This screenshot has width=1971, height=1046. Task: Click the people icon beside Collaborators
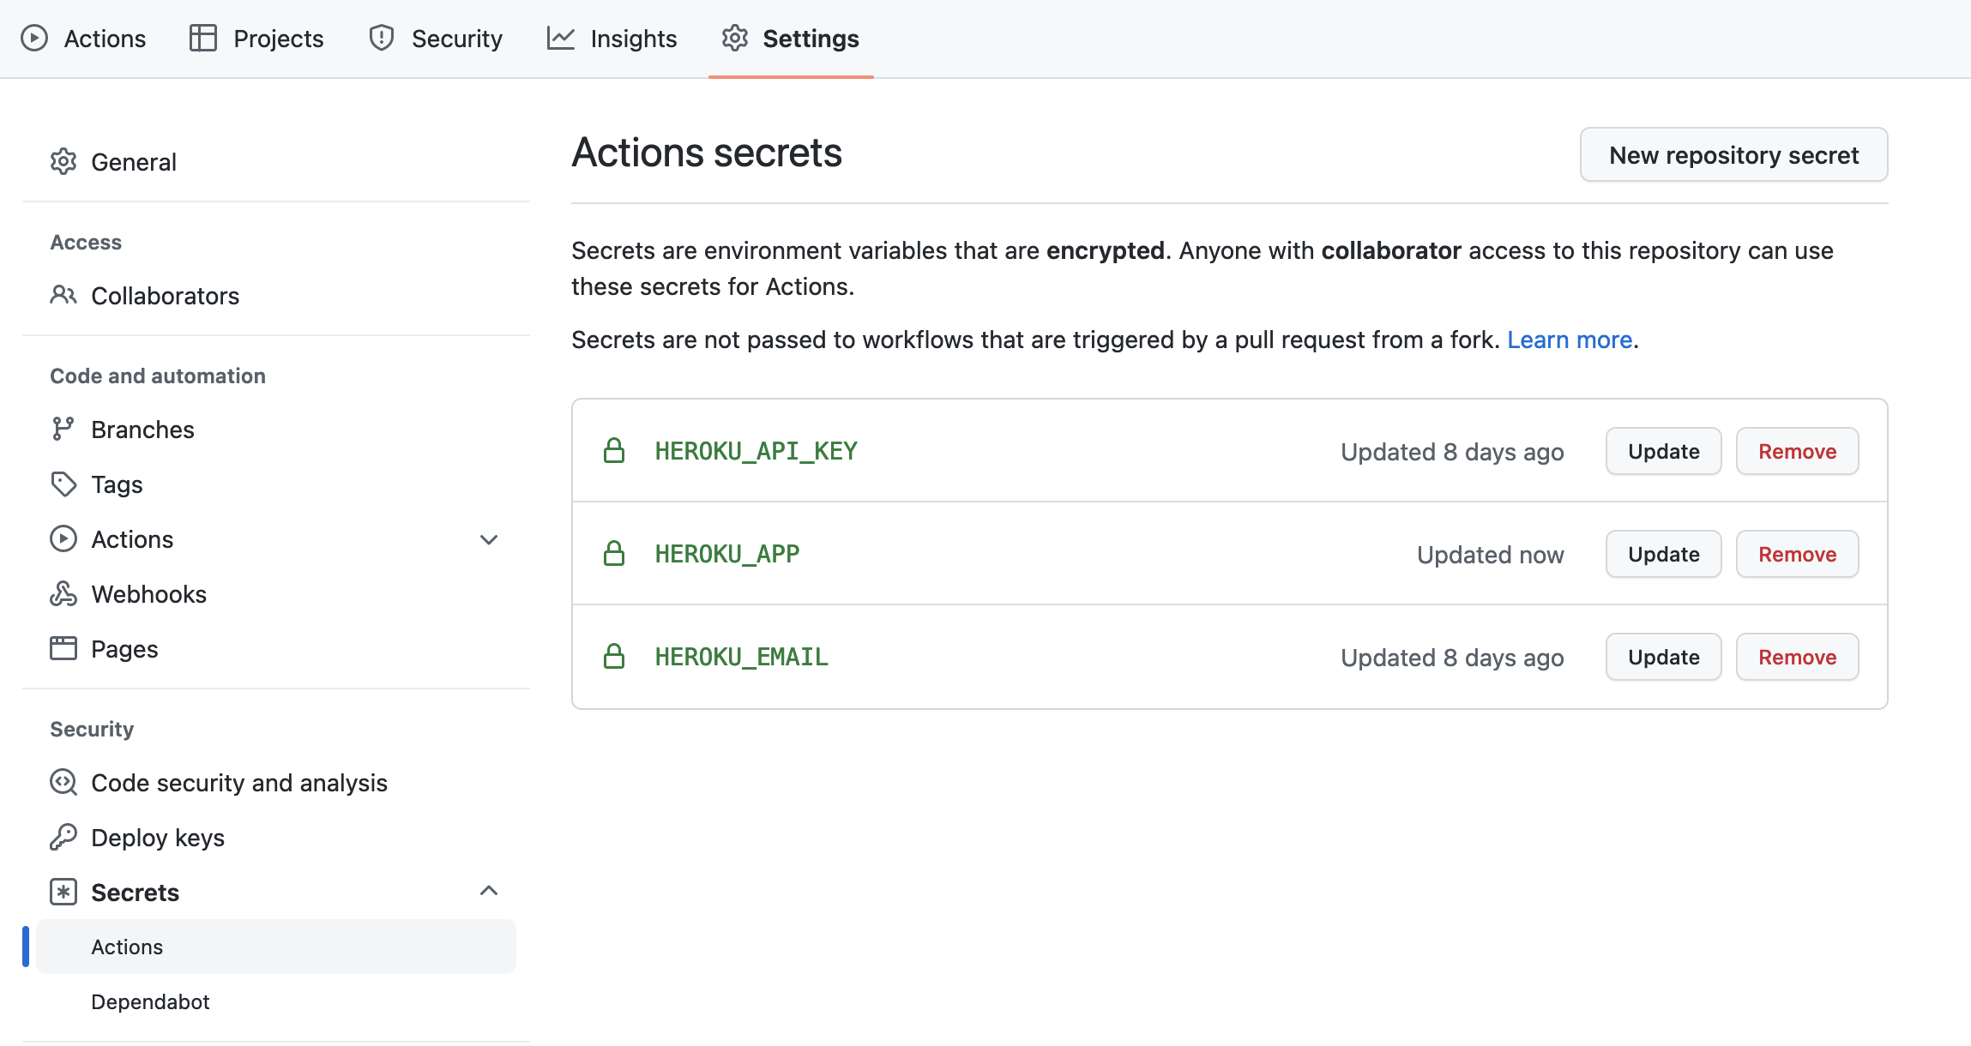pos(63,296)
